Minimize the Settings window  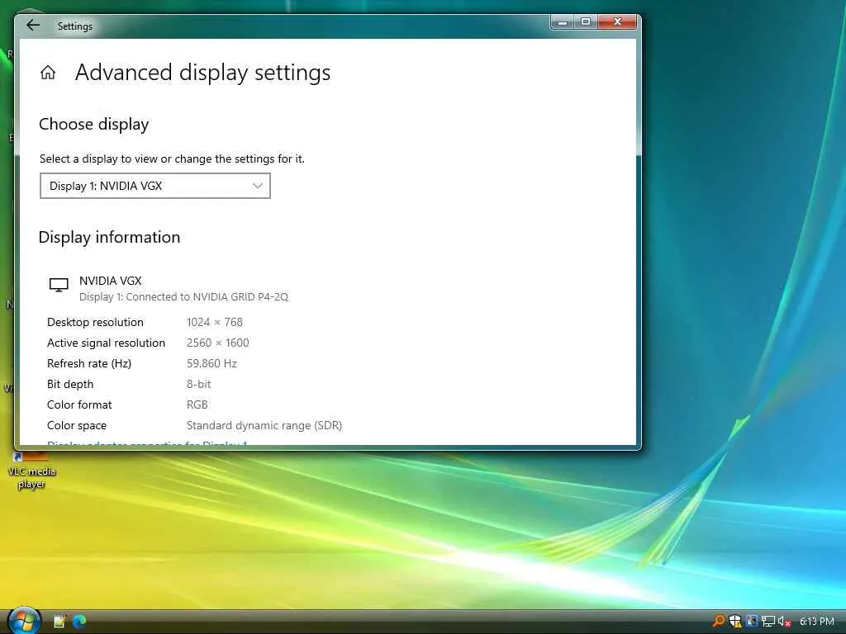click(562, 22)
